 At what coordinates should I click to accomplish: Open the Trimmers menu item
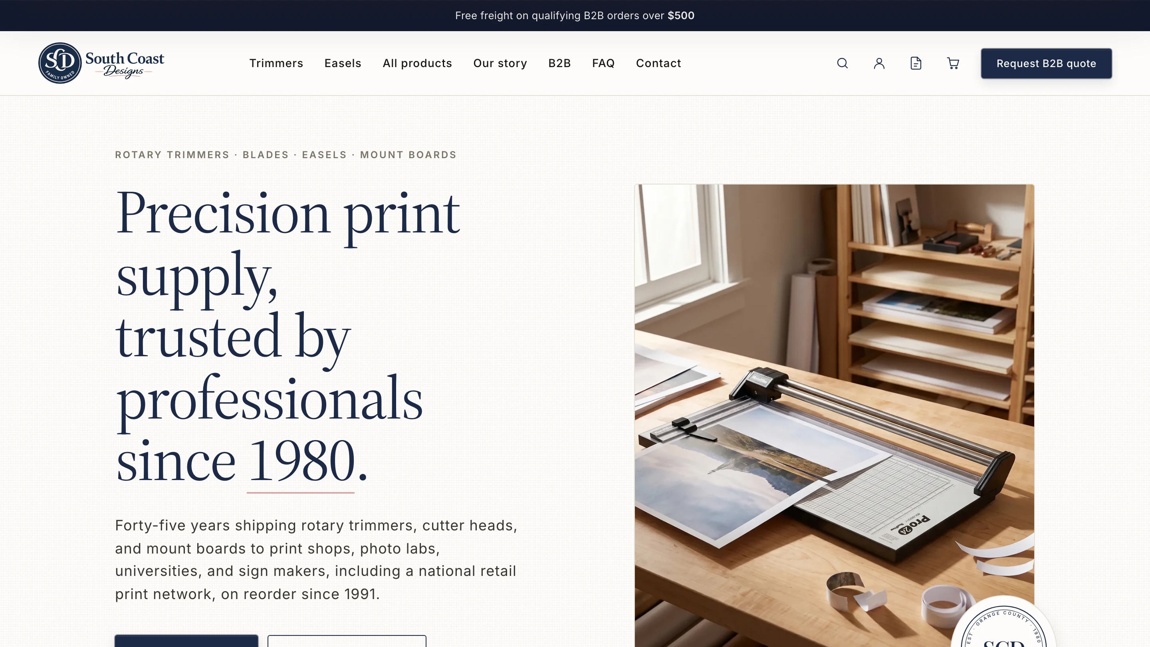[276, 64]
